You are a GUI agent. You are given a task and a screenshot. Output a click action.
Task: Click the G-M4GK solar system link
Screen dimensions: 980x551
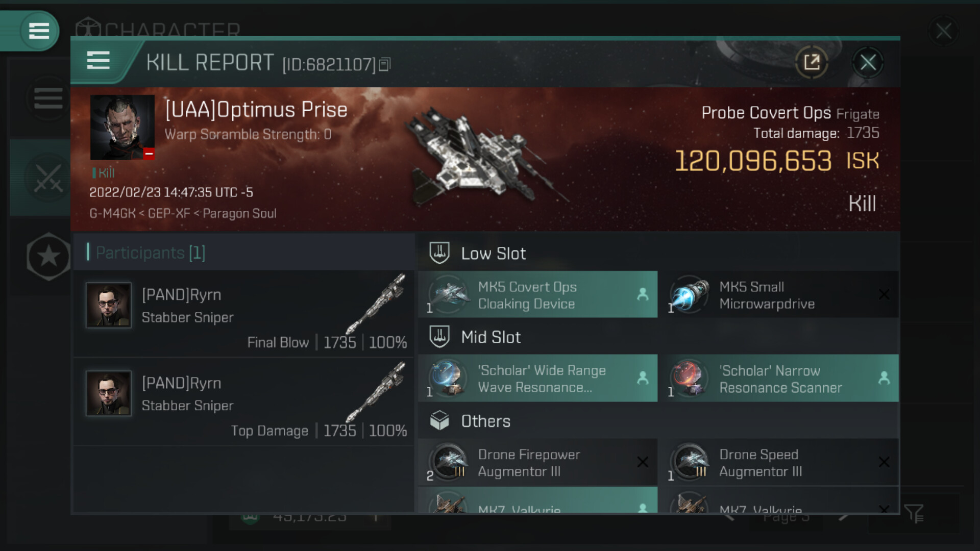[112, 213]
